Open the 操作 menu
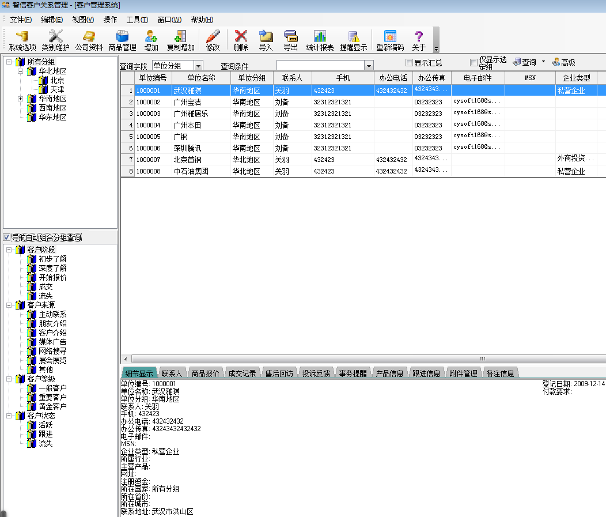 tap(110, 20)
